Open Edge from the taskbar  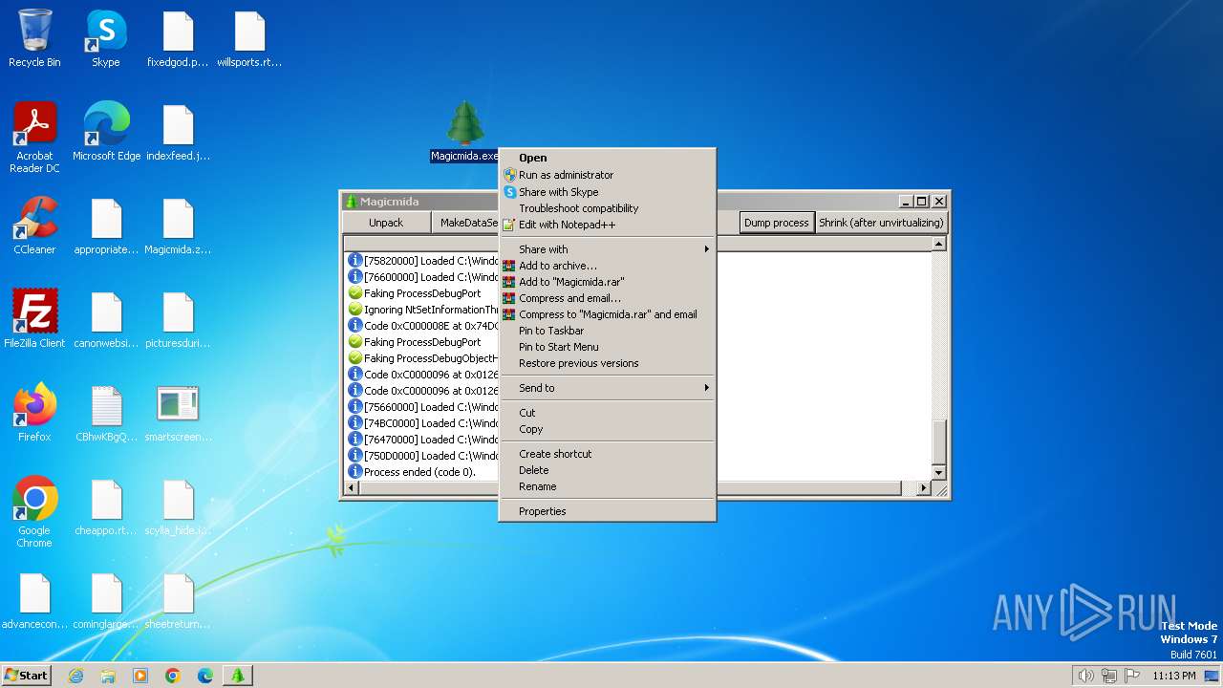205,676
